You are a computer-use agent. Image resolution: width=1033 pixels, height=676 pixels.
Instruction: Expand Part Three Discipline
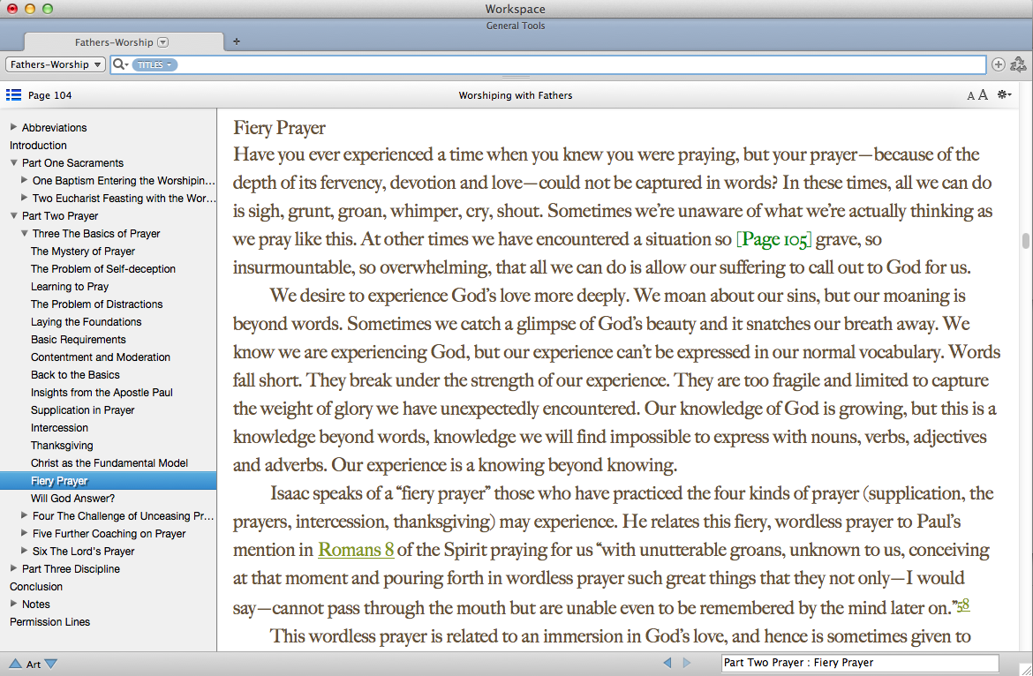click(13, 568)
